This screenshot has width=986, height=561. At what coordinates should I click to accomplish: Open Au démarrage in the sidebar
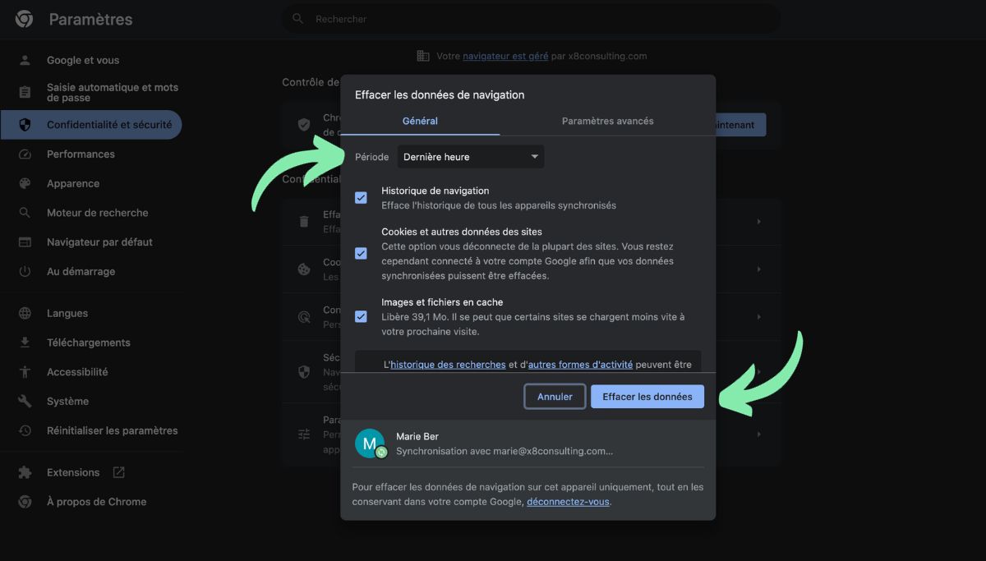coord(81,271)
